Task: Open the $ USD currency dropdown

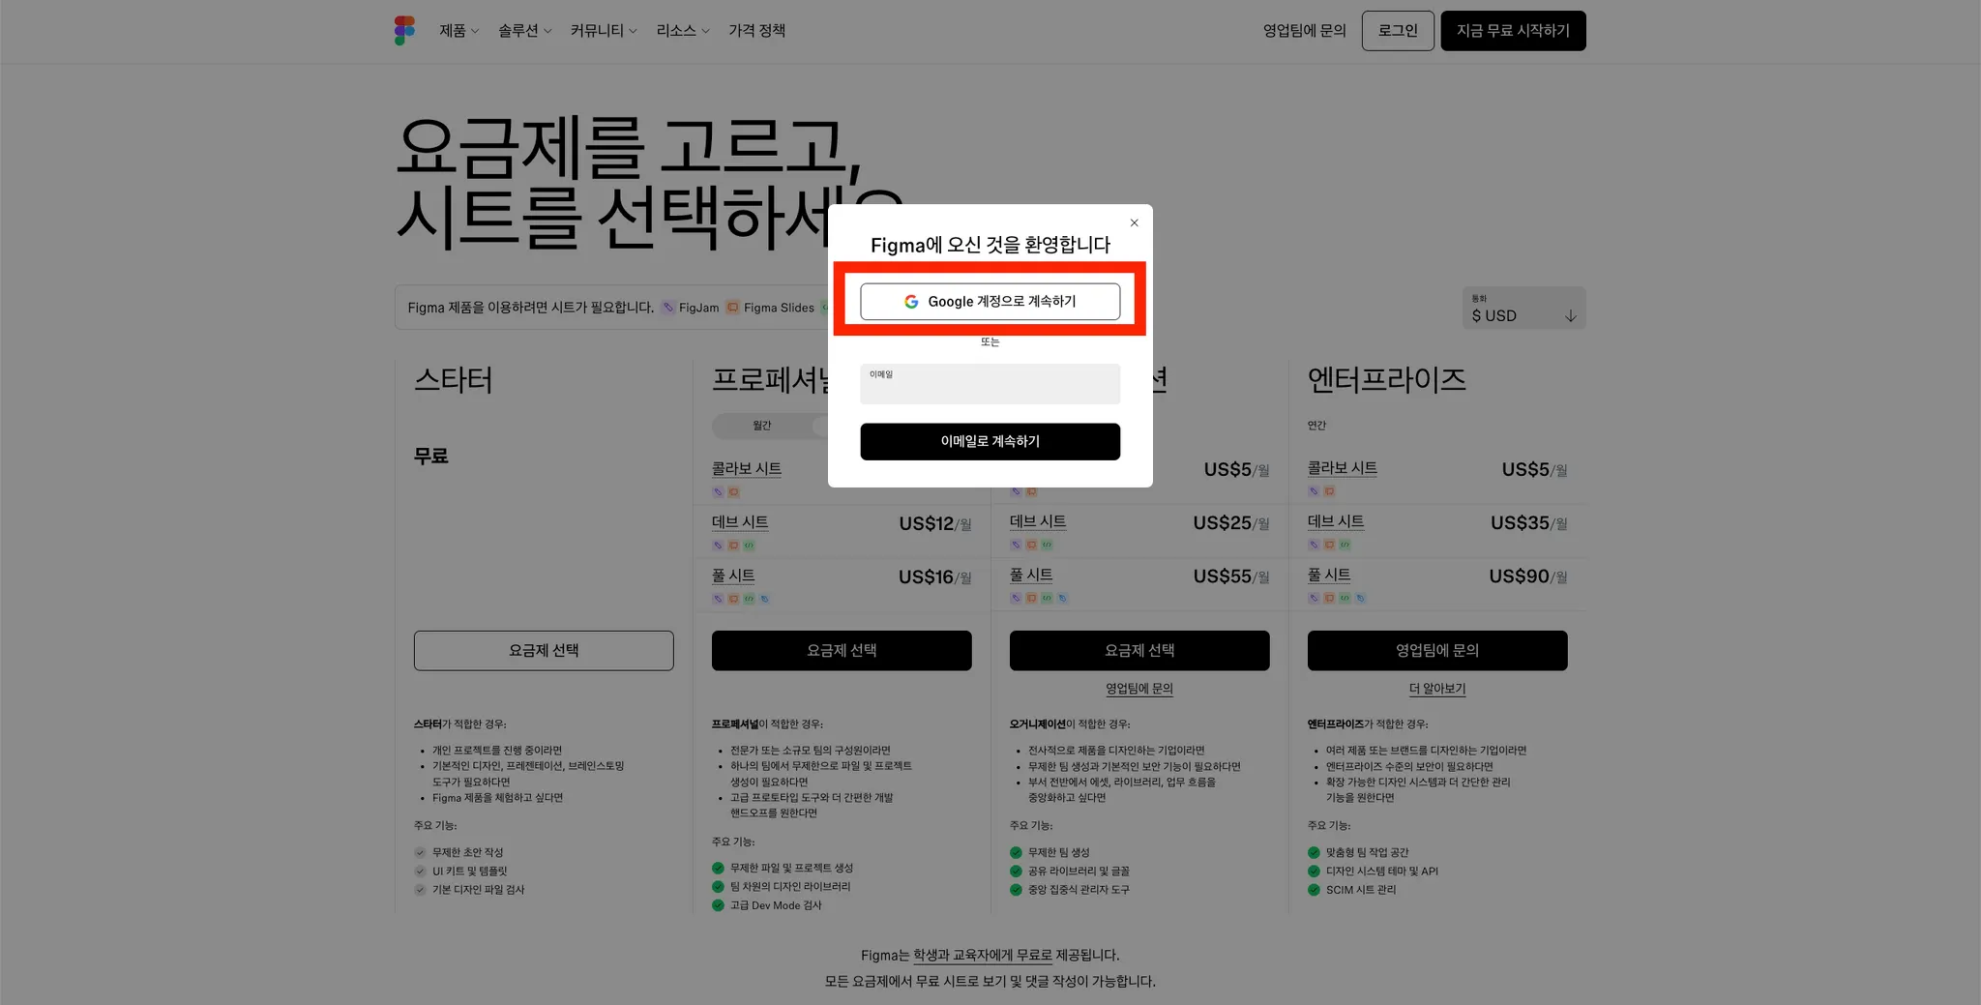Action: pos(1523,308)
